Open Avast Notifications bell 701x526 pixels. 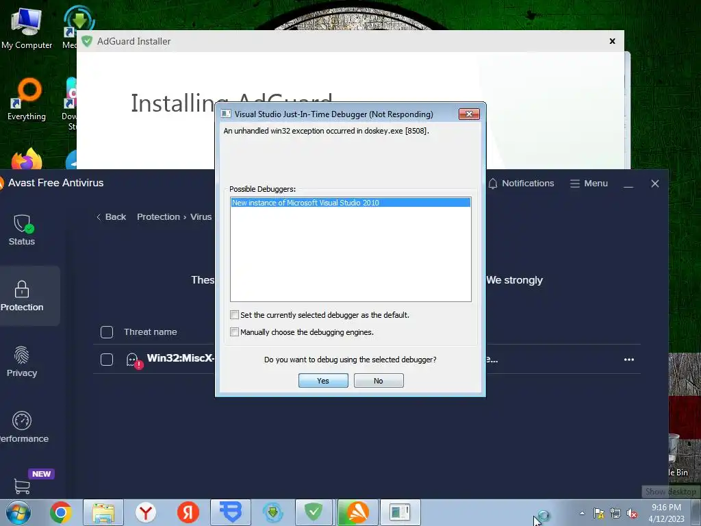[x=521, y=184]
